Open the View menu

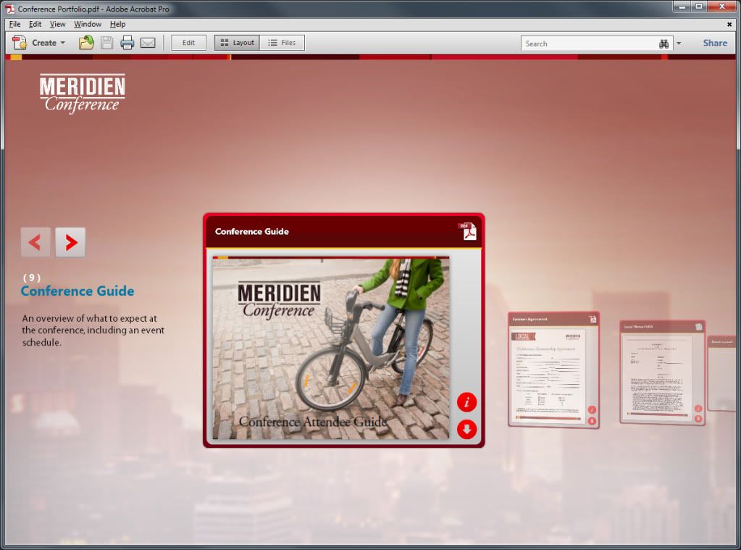57,24
